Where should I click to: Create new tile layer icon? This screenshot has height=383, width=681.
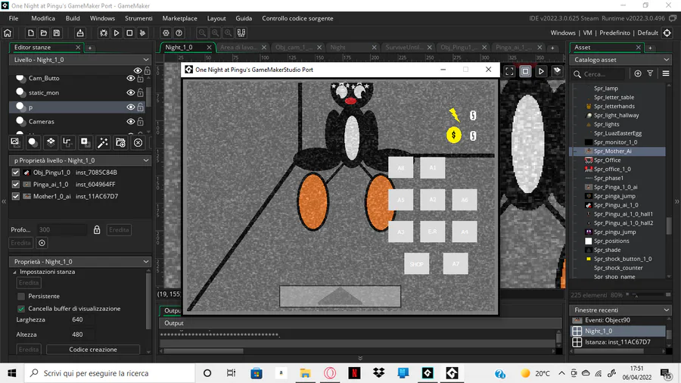51,142
